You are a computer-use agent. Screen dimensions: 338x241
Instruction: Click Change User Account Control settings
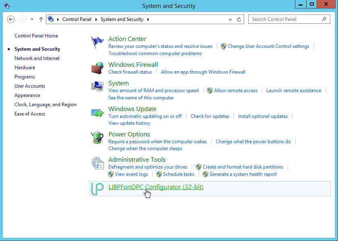click(268, 46)
